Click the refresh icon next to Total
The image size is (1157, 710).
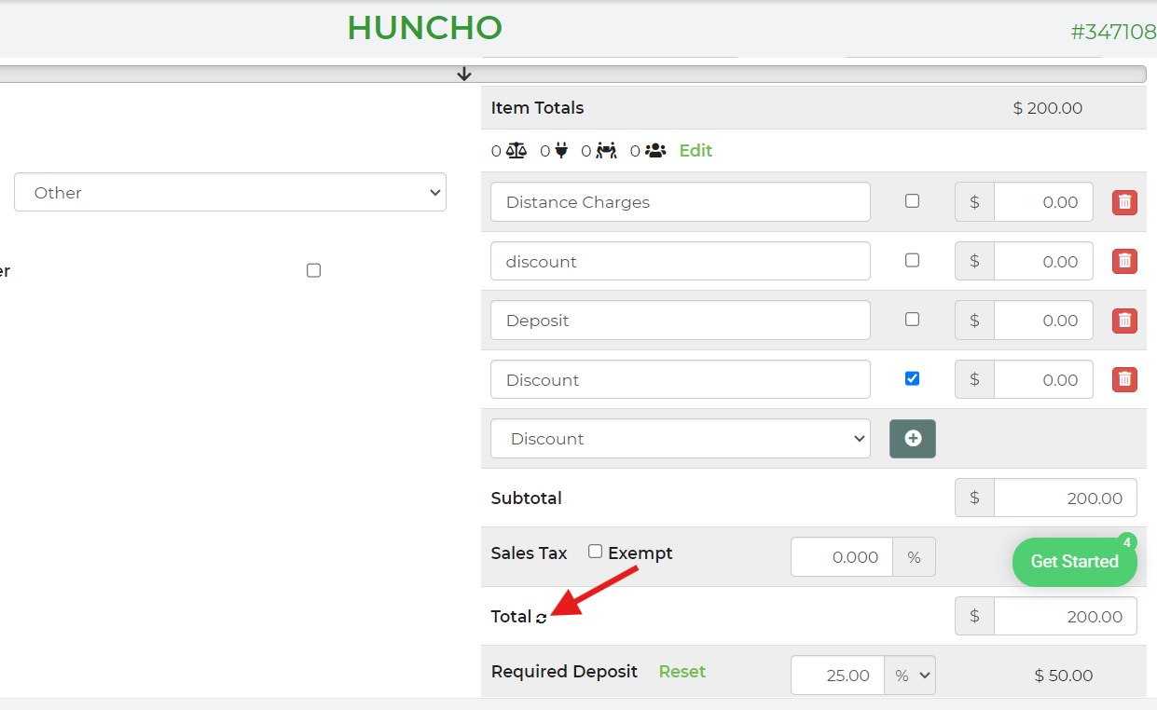(x=542, y=618)
